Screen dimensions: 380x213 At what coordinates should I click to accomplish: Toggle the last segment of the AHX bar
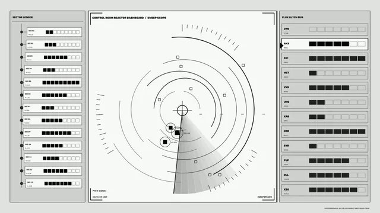(x=362, y=44)
